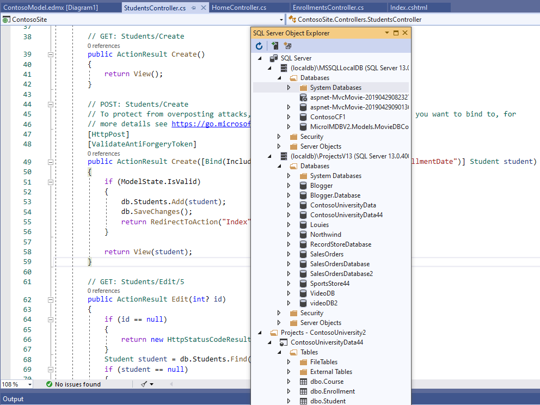The height and width of the screenshot is (405, 540).
Task: Click the VideoDB database icon
Action: tap(303, 293)
